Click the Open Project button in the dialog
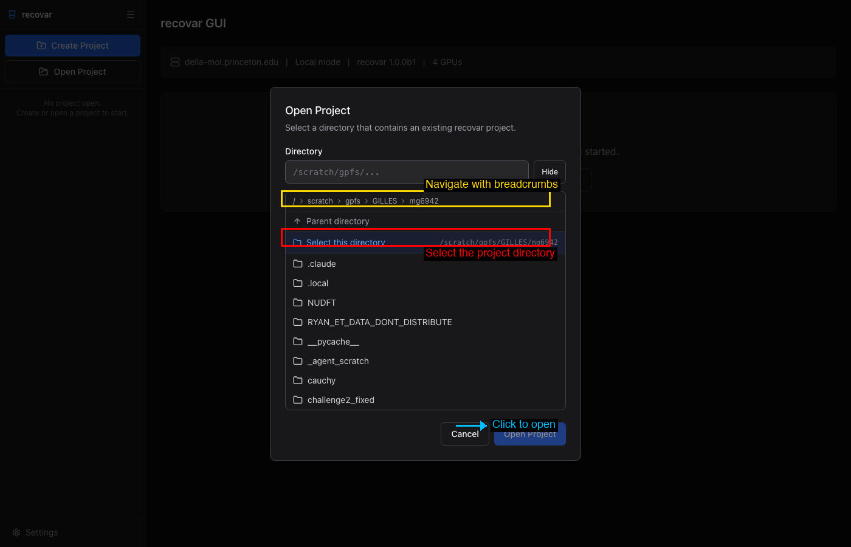This screenshot has width=851, height=547. pos(529,434)
